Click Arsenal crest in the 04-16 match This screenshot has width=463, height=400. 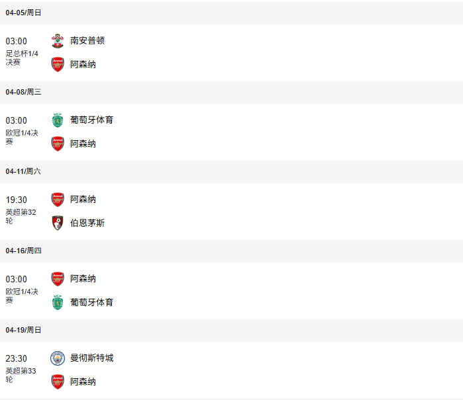click(x=58, y=278)
